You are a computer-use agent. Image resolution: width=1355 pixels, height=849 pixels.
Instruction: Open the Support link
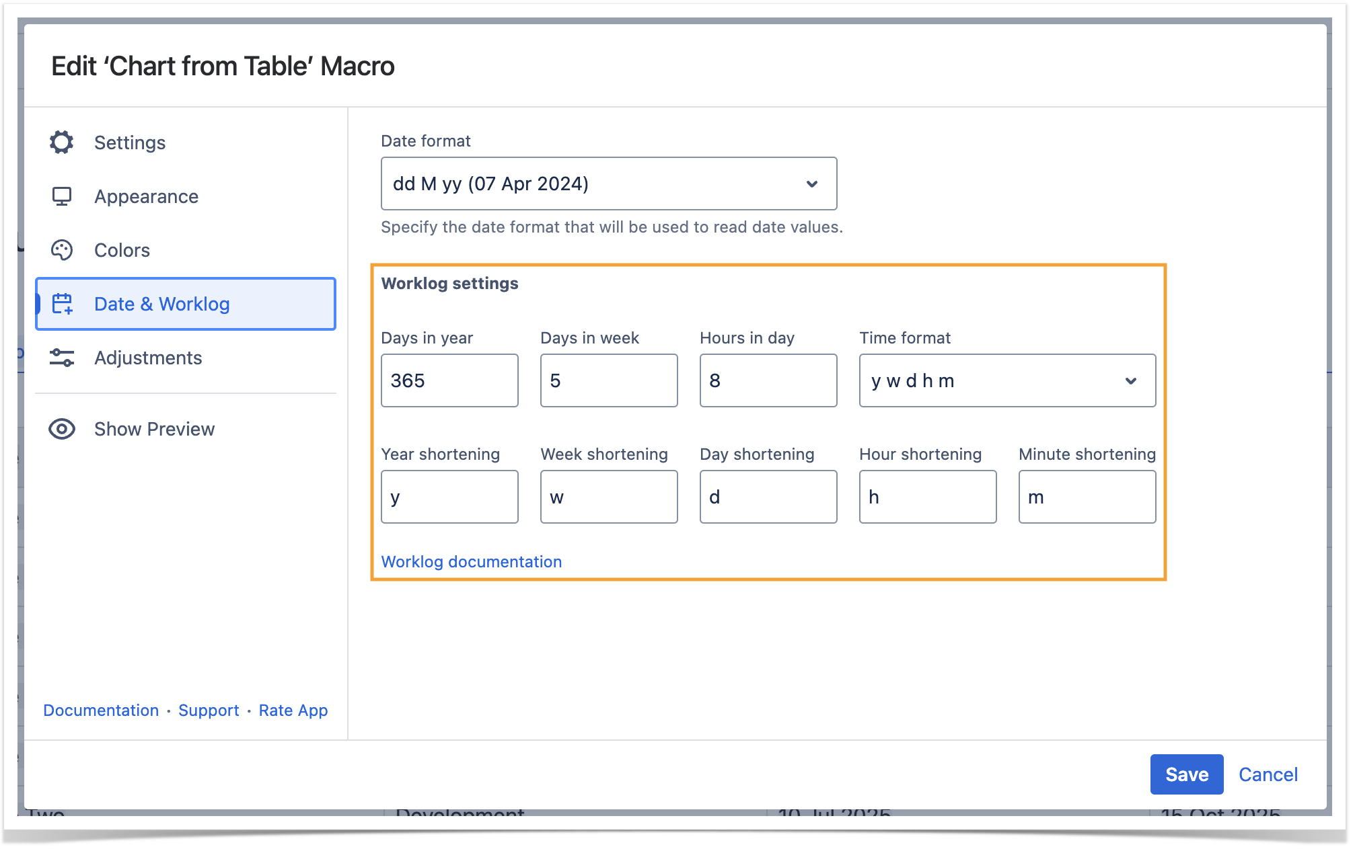tap(209, 711)
